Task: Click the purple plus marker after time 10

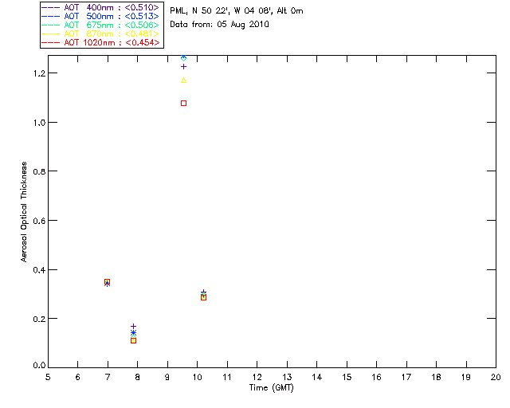Action: click(x=204, y=292)
